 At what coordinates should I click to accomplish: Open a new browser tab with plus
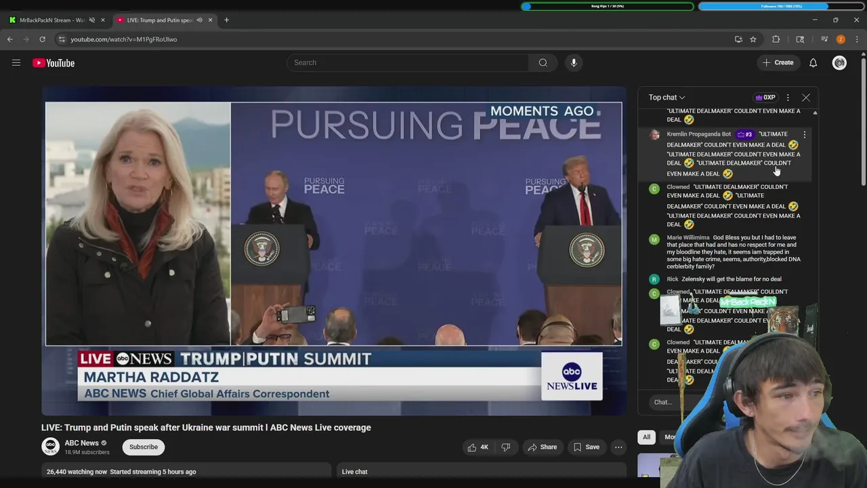226,20
